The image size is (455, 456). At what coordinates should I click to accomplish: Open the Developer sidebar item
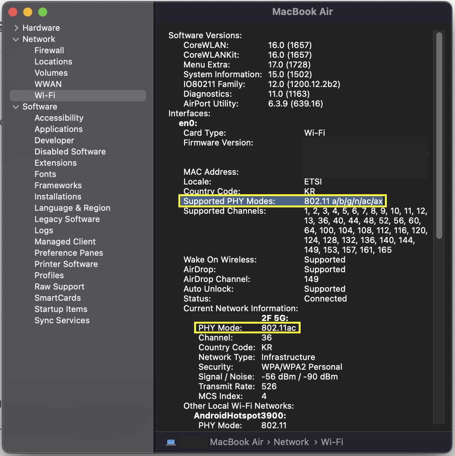pyautogui.click(x=54, y=140)
